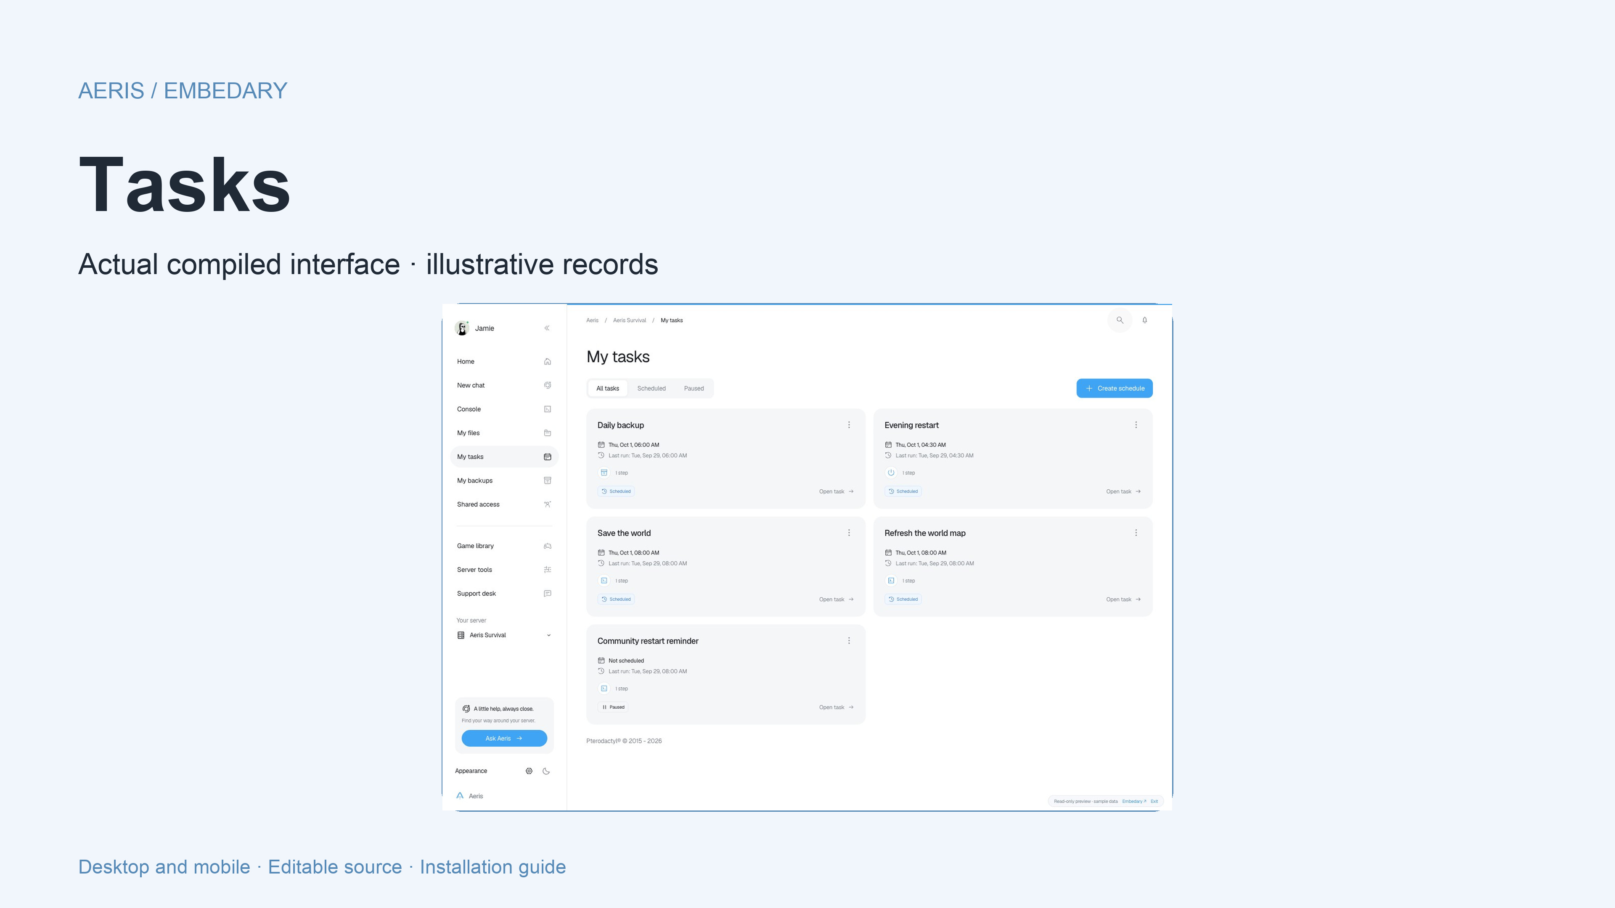
Task: Click the Embedary link in preview bar
Action: (1133, 802)
